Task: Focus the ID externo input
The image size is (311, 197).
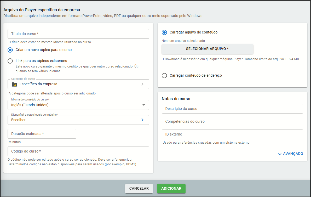Action: 232,134
